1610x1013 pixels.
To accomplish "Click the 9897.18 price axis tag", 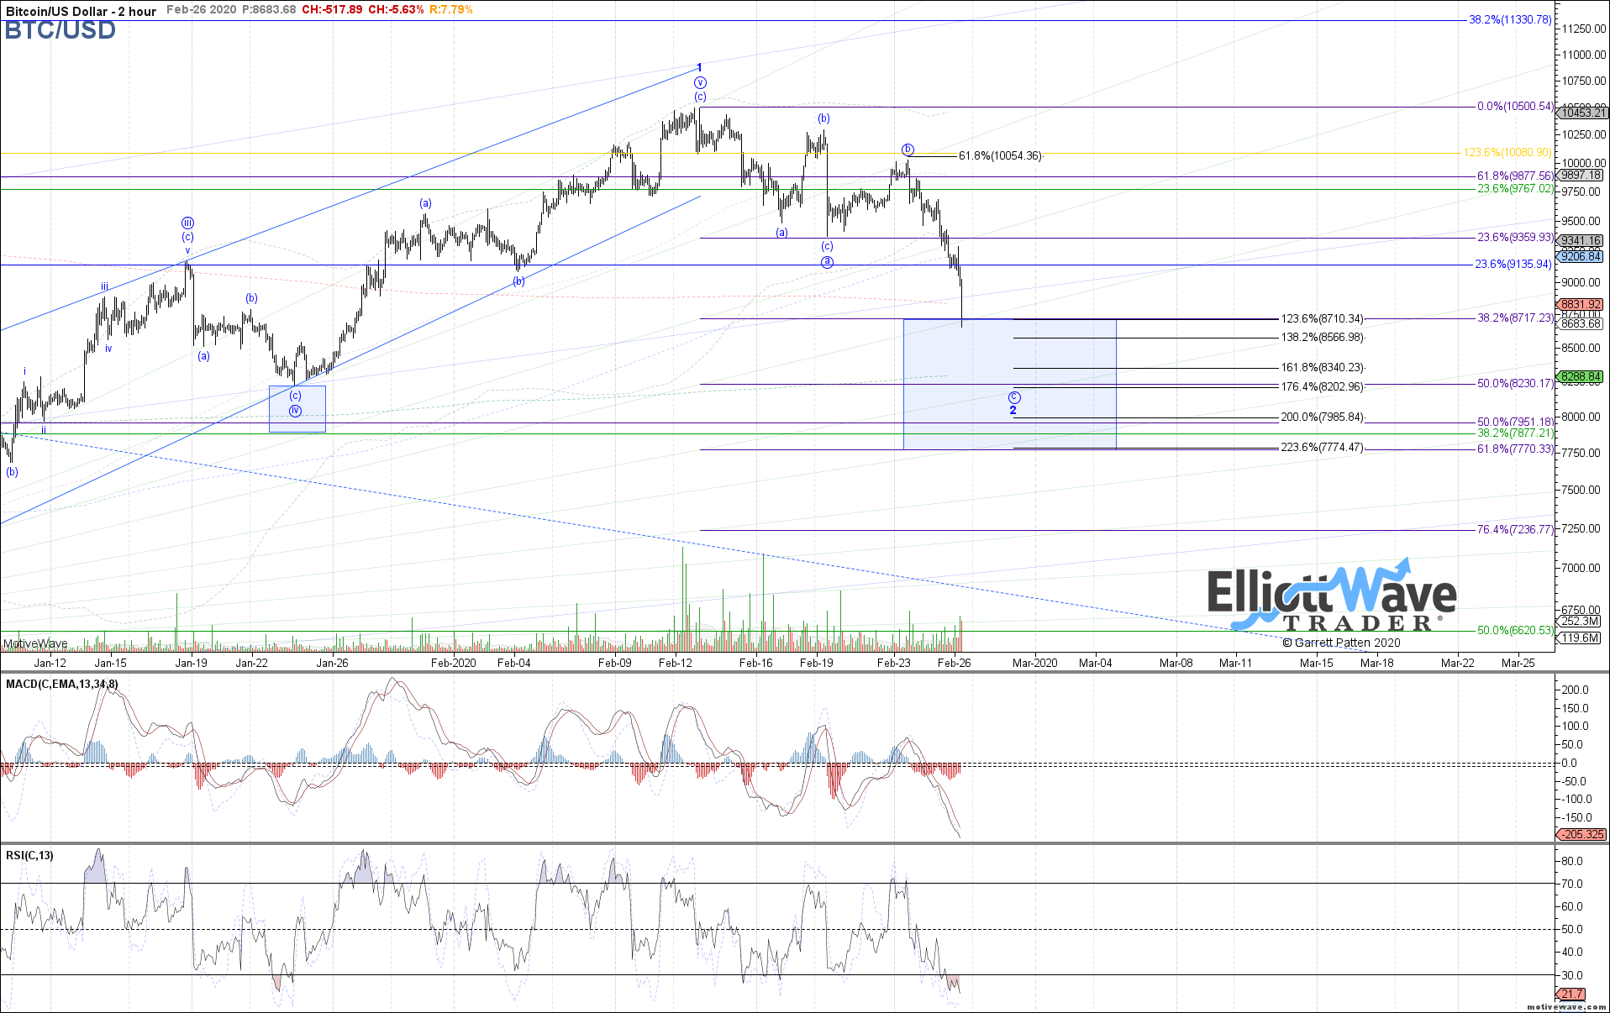I will click(1581, 176).
